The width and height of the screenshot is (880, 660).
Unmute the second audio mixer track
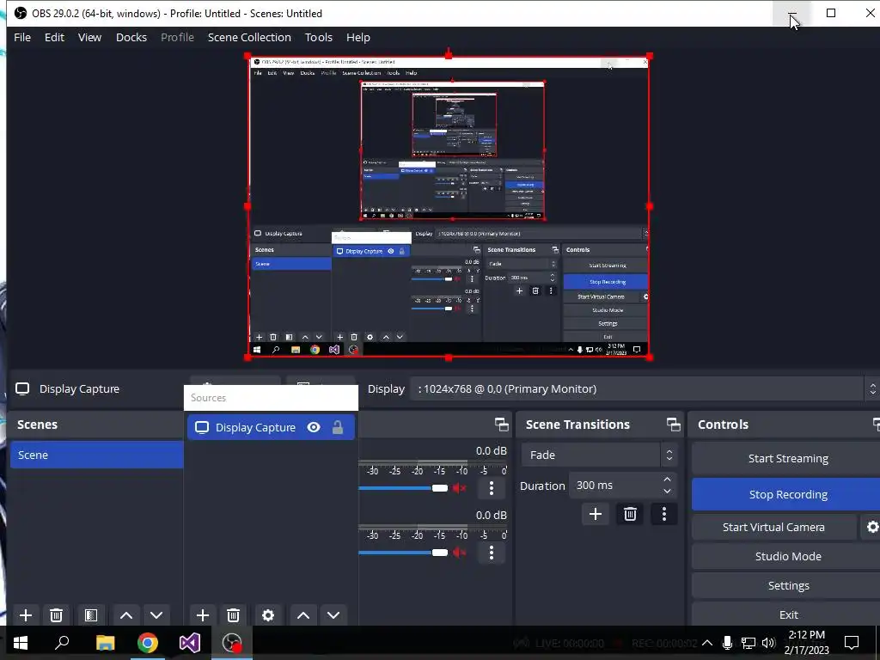[x=460, y=553]
